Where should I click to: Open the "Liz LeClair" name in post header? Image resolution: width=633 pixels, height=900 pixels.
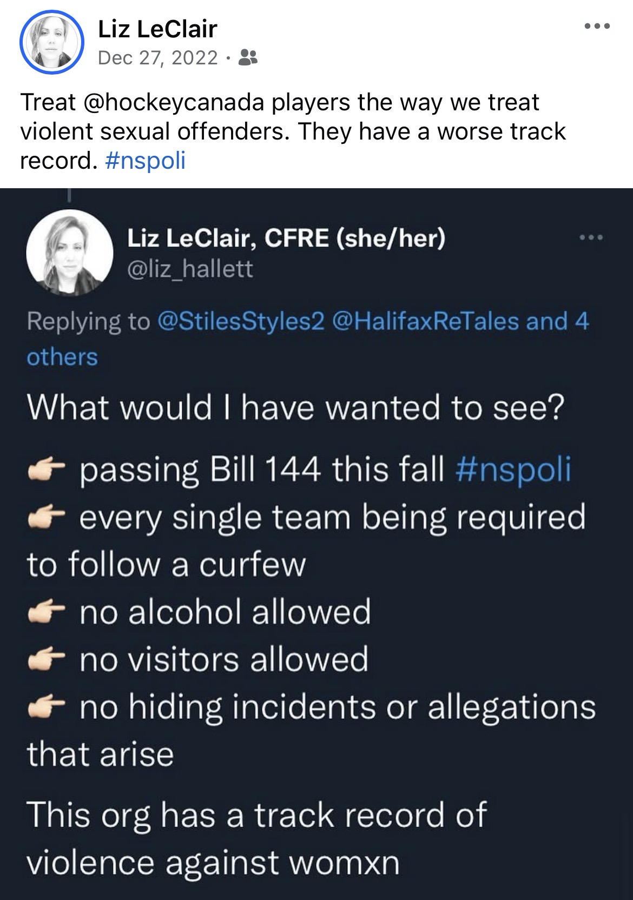tap(157, 29)
